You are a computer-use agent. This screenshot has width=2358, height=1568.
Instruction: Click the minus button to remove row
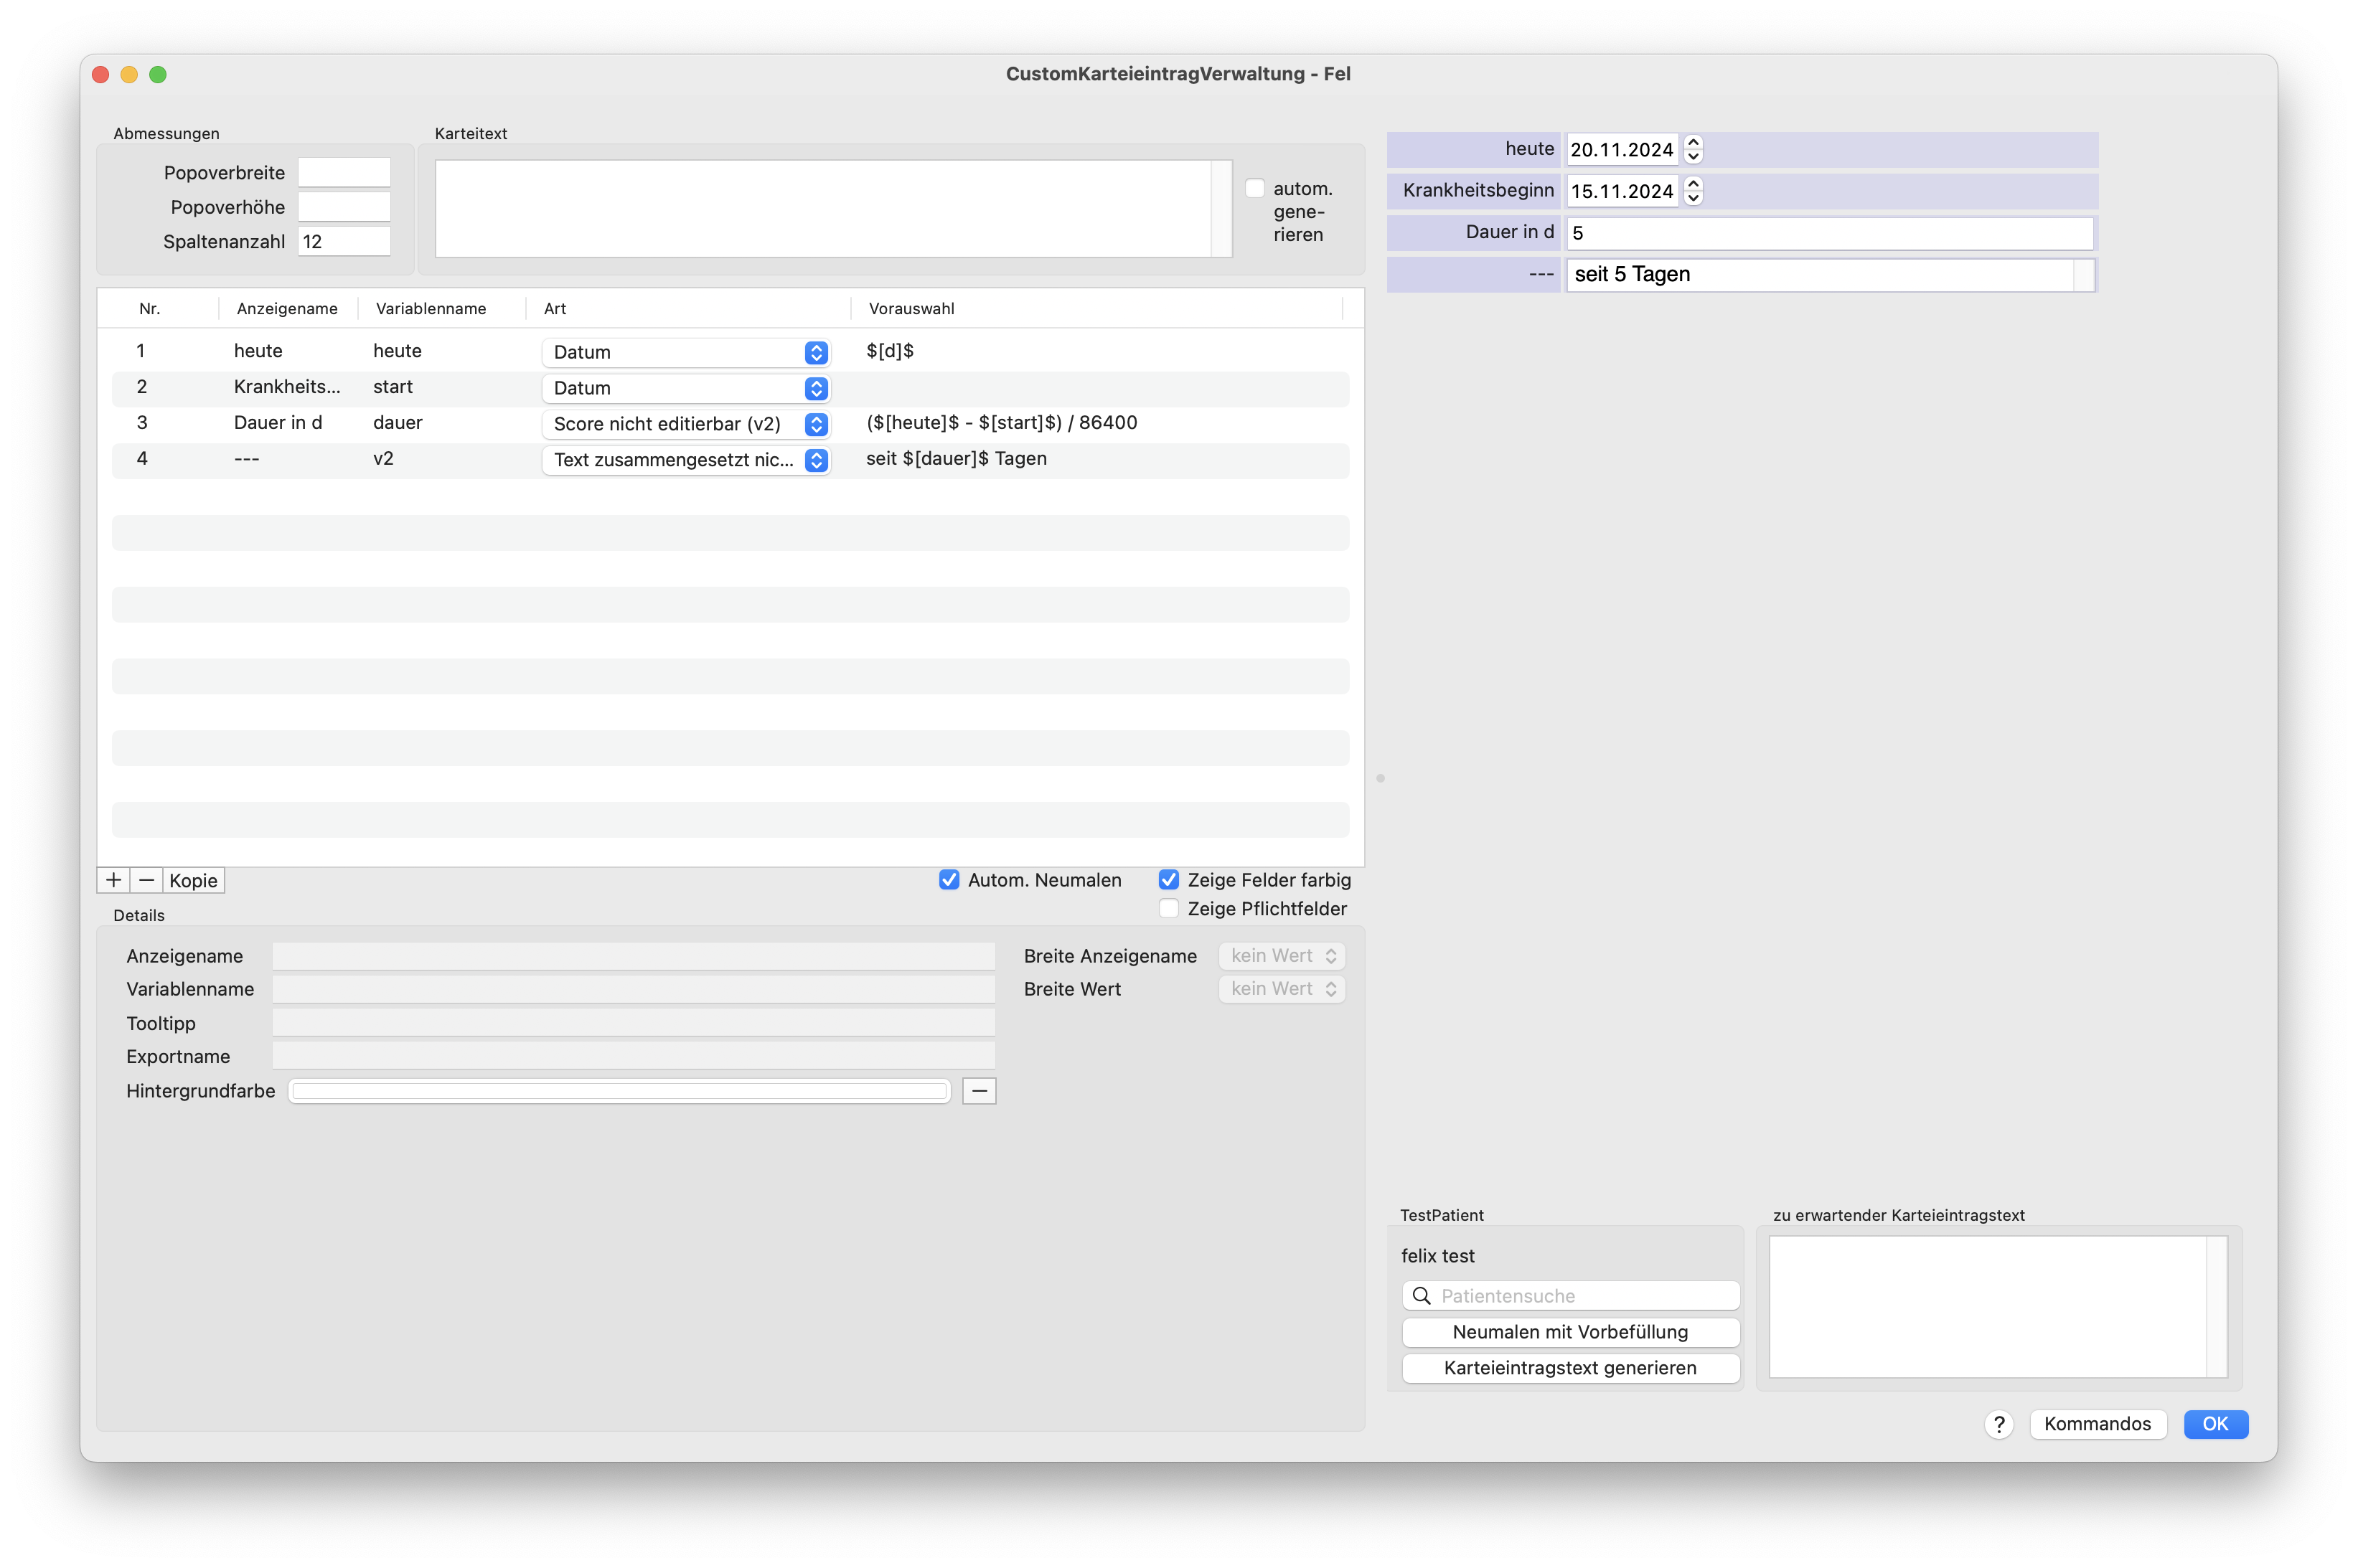coord(146,880)
